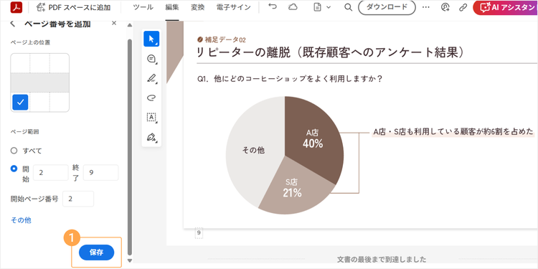538x269 pixels.
Task: Select the highlighter pen tool
Action: (151, 79)
